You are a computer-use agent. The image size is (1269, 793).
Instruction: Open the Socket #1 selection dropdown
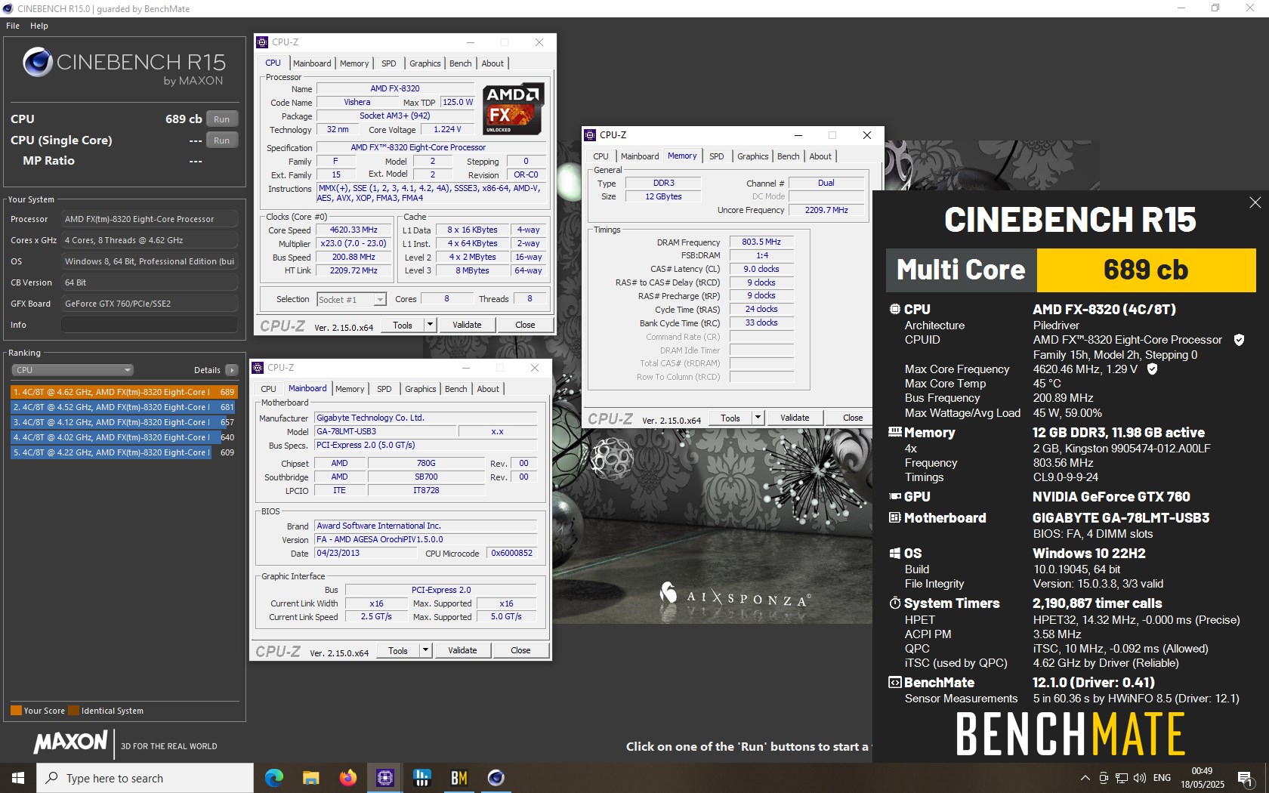pos(351,300)
